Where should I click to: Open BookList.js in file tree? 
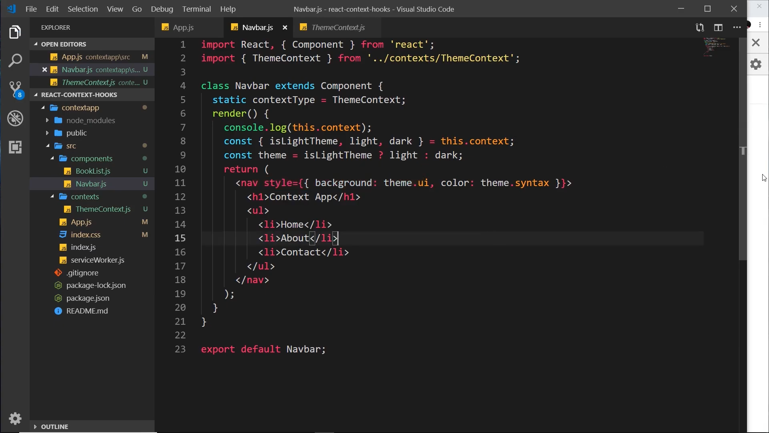click(x=93, y=171)
